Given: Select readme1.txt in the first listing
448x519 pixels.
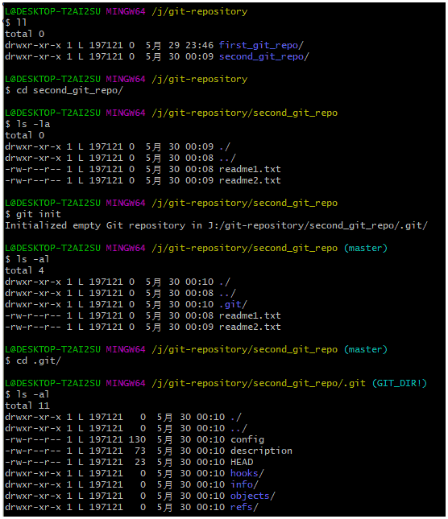Looking at the screenshot, I should click(x=250, y=169).
